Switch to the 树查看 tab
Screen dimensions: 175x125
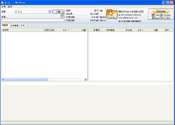pyautogui.click(x=5, y=25)
